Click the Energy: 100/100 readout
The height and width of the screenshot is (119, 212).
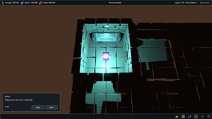[12, 3]
